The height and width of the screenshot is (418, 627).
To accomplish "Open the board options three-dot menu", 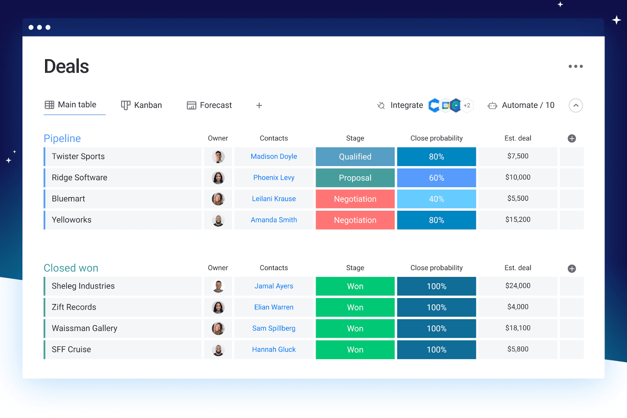I will coord(575,66).
